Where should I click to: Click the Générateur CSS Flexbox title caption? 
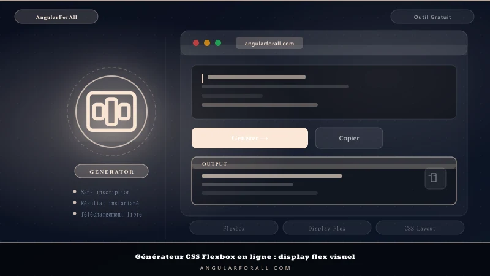(x=245, y=256)
